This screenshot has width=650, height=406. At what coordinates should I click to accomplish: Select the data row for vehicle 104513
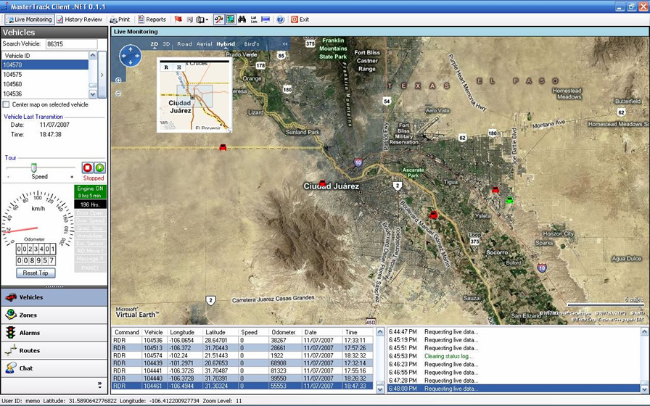[x=242, y=348]
